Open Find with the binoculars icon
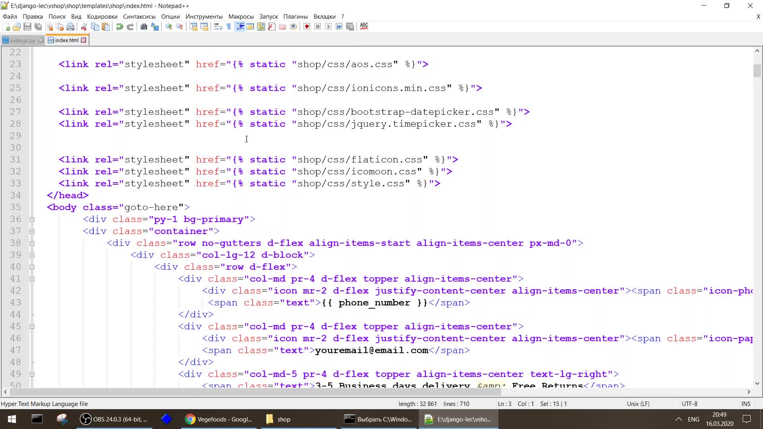Image resolution: width=763 pixels, height=429 pixels. click(144, 27)
